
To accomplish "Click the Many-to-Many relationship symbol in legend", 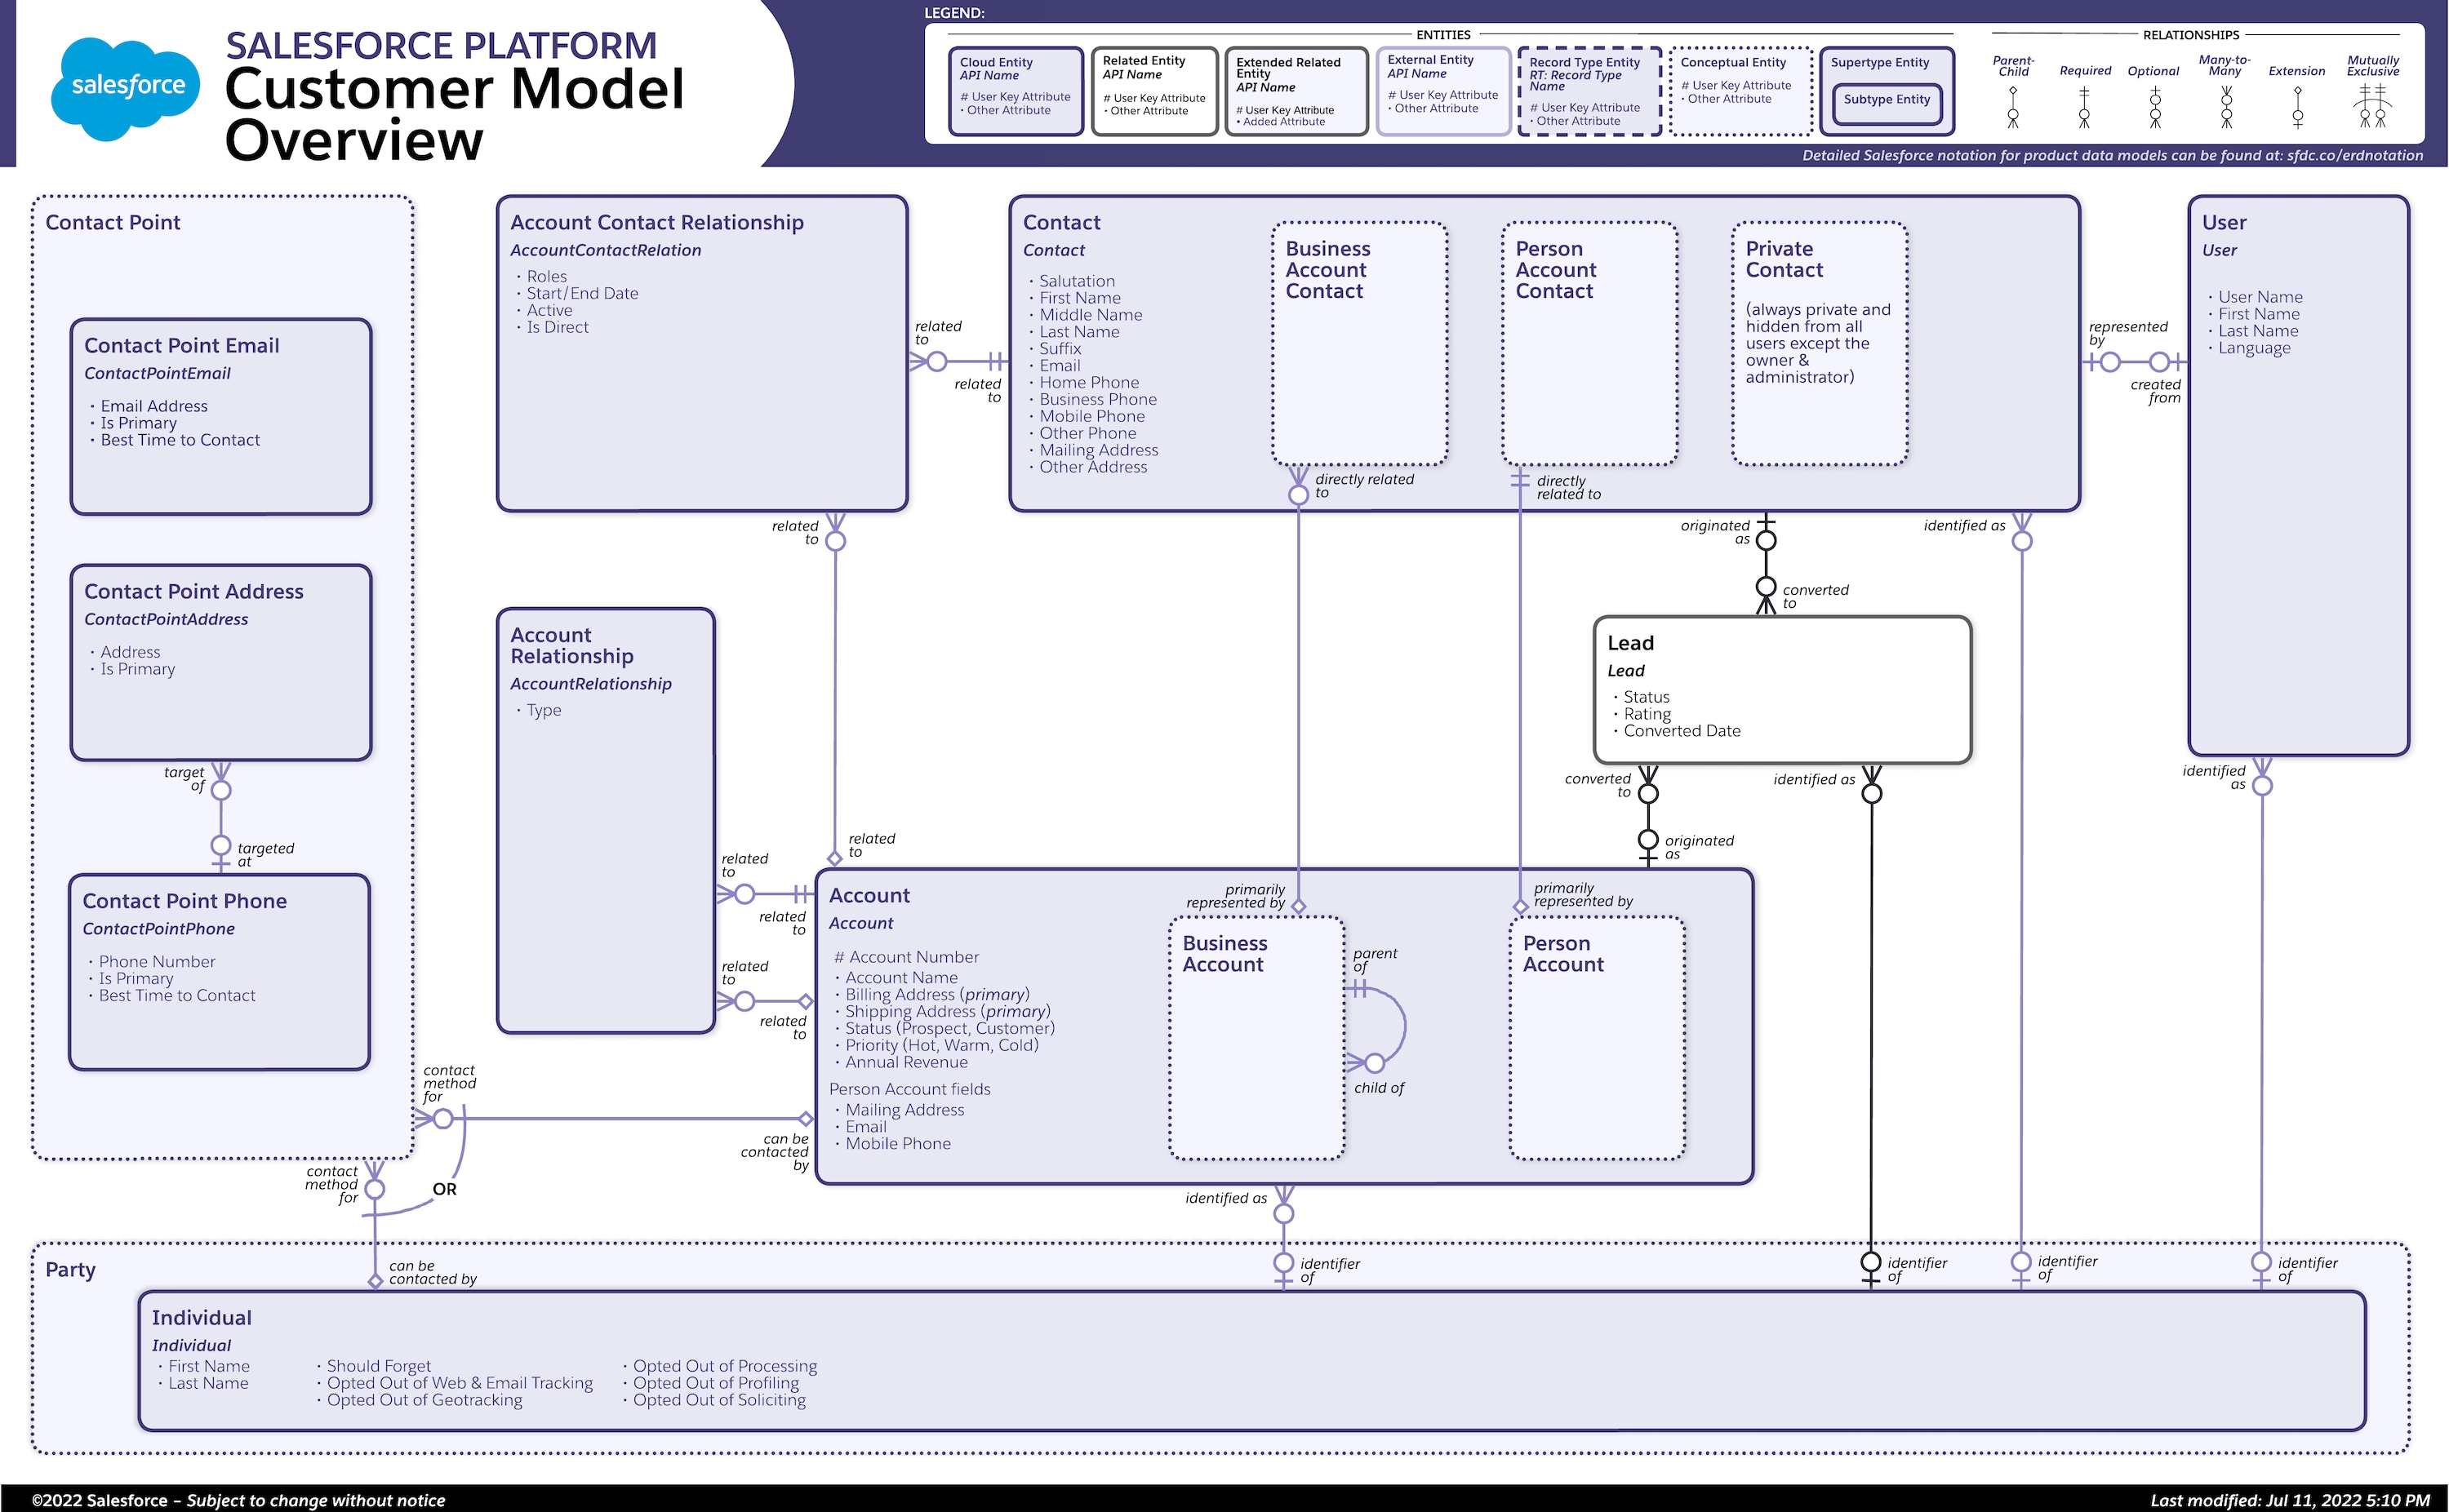I will pyautogui.click(x=2226, y=107).
